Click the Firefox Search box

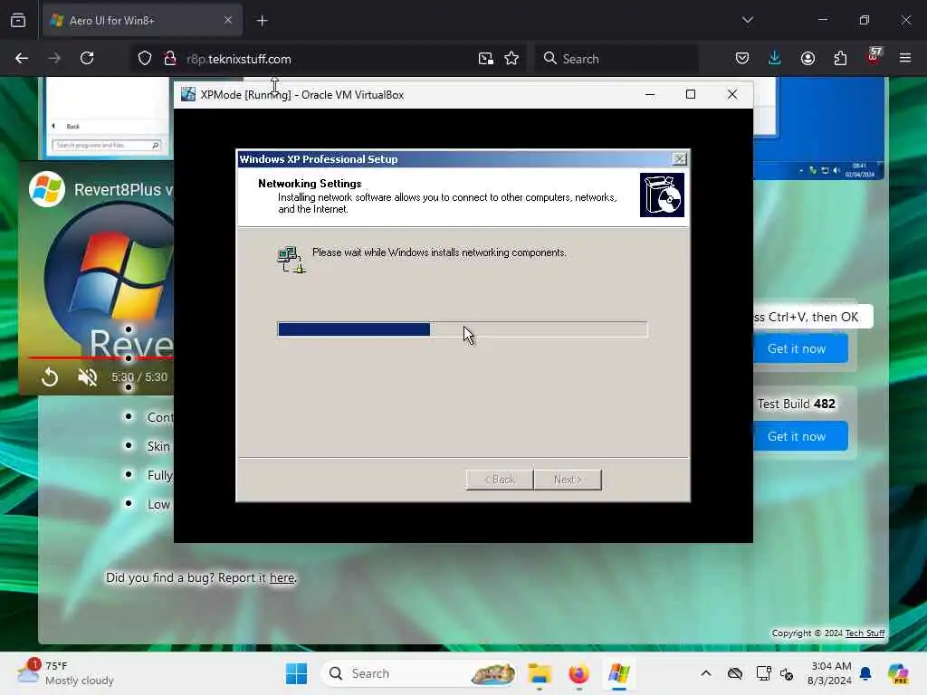pyautogui.click(x=616, y=59)
